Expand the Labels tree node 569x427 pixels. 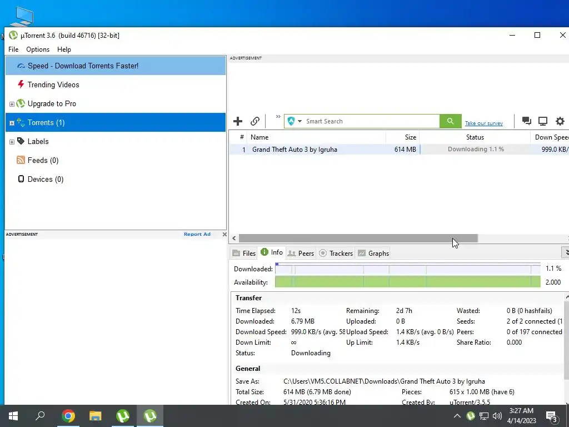point(12,142)
